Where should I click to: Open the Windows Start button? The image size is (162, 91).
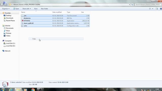tap(3, 89)
